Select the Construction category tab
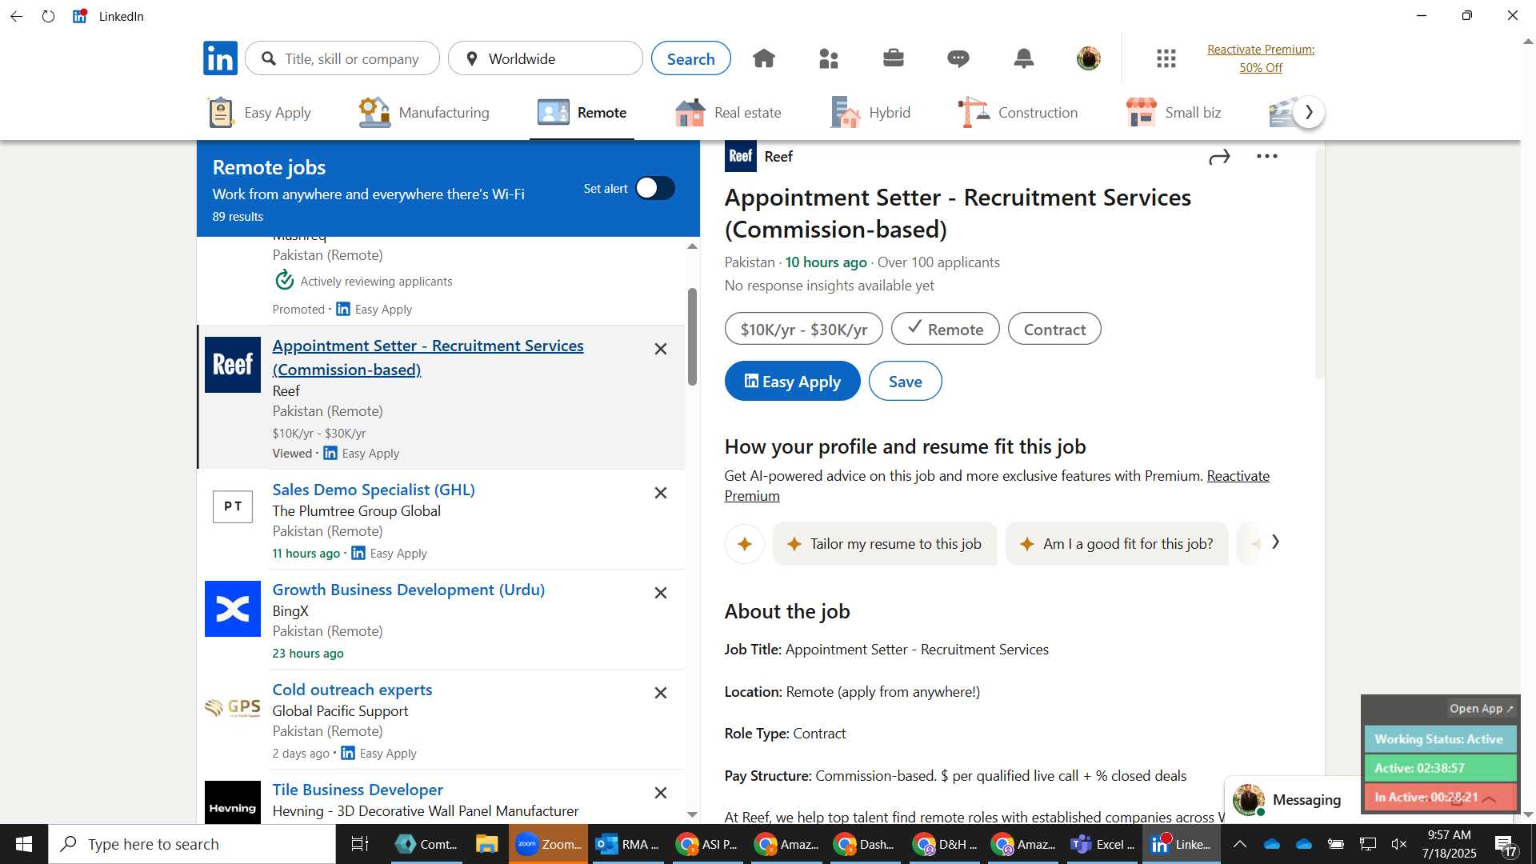The height and width of the screenshot is (864, 1536). pyautogui.click(x=1018, y=113)
